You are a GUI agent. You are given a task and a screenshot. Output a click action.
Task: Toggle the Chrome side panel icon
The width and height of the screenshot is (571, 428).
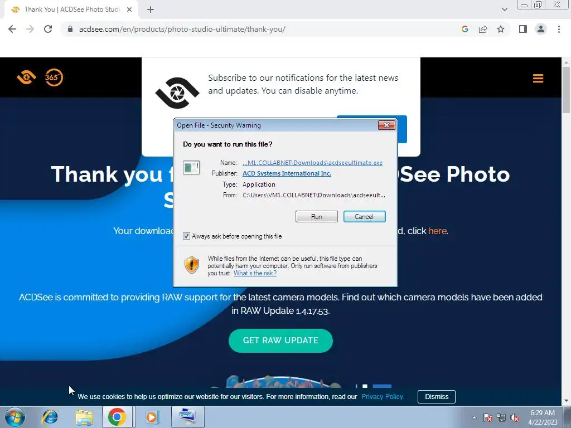pos(523,29)
